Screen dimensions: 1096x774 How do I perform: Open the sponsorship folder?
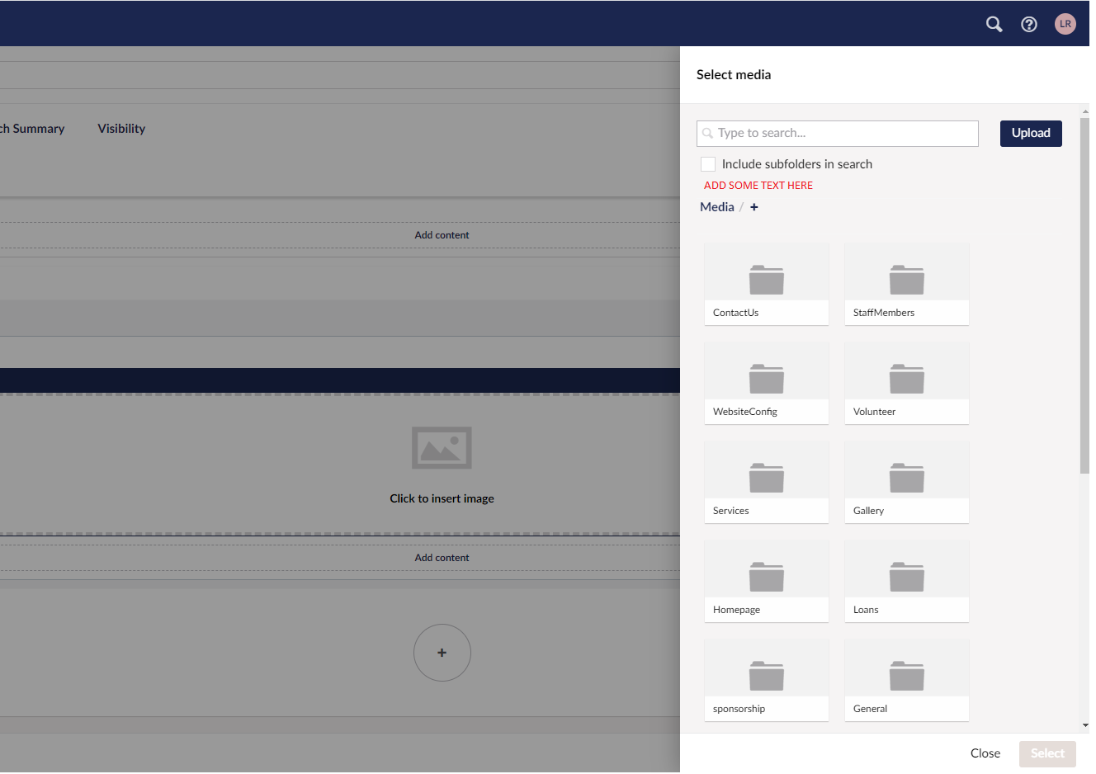coord(767,680)
